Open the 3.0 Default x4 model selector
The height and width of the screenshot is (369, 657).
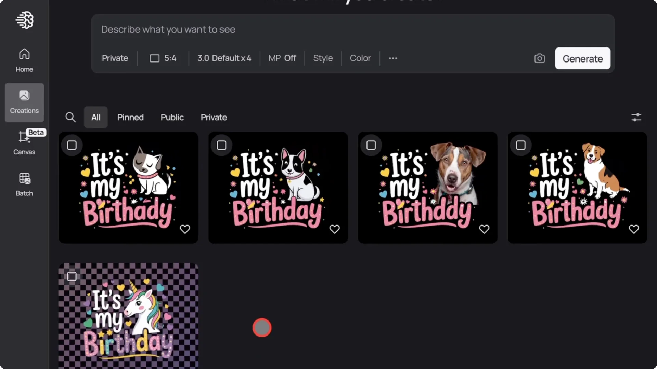coord(224,58)
